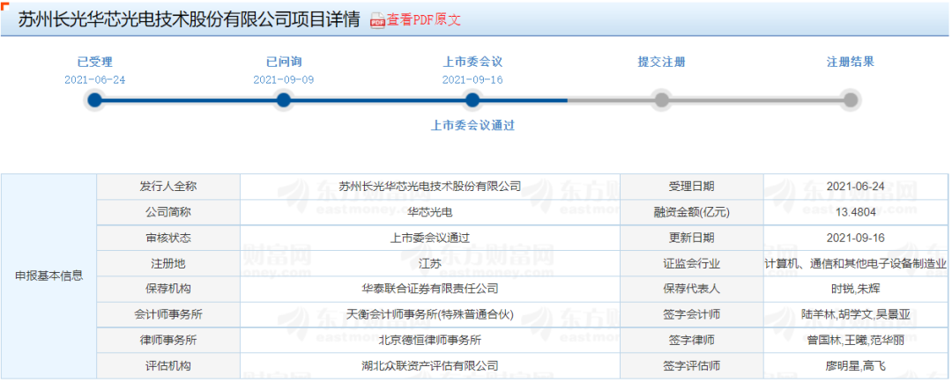Click the PDF file icon
952x382 pixels.
(x=377, y=20)
